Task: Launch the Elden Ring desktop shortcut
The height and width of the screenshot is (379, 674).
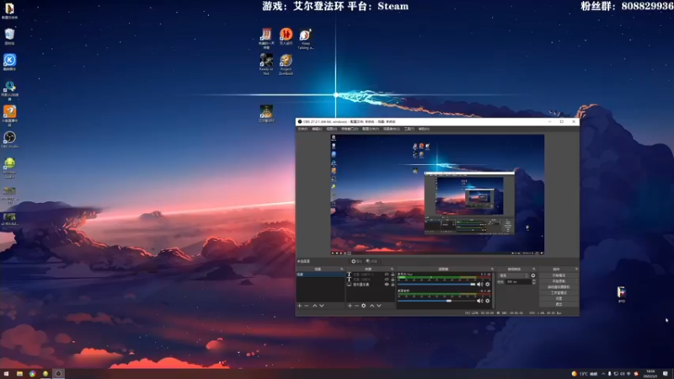Action: point(266,114)
